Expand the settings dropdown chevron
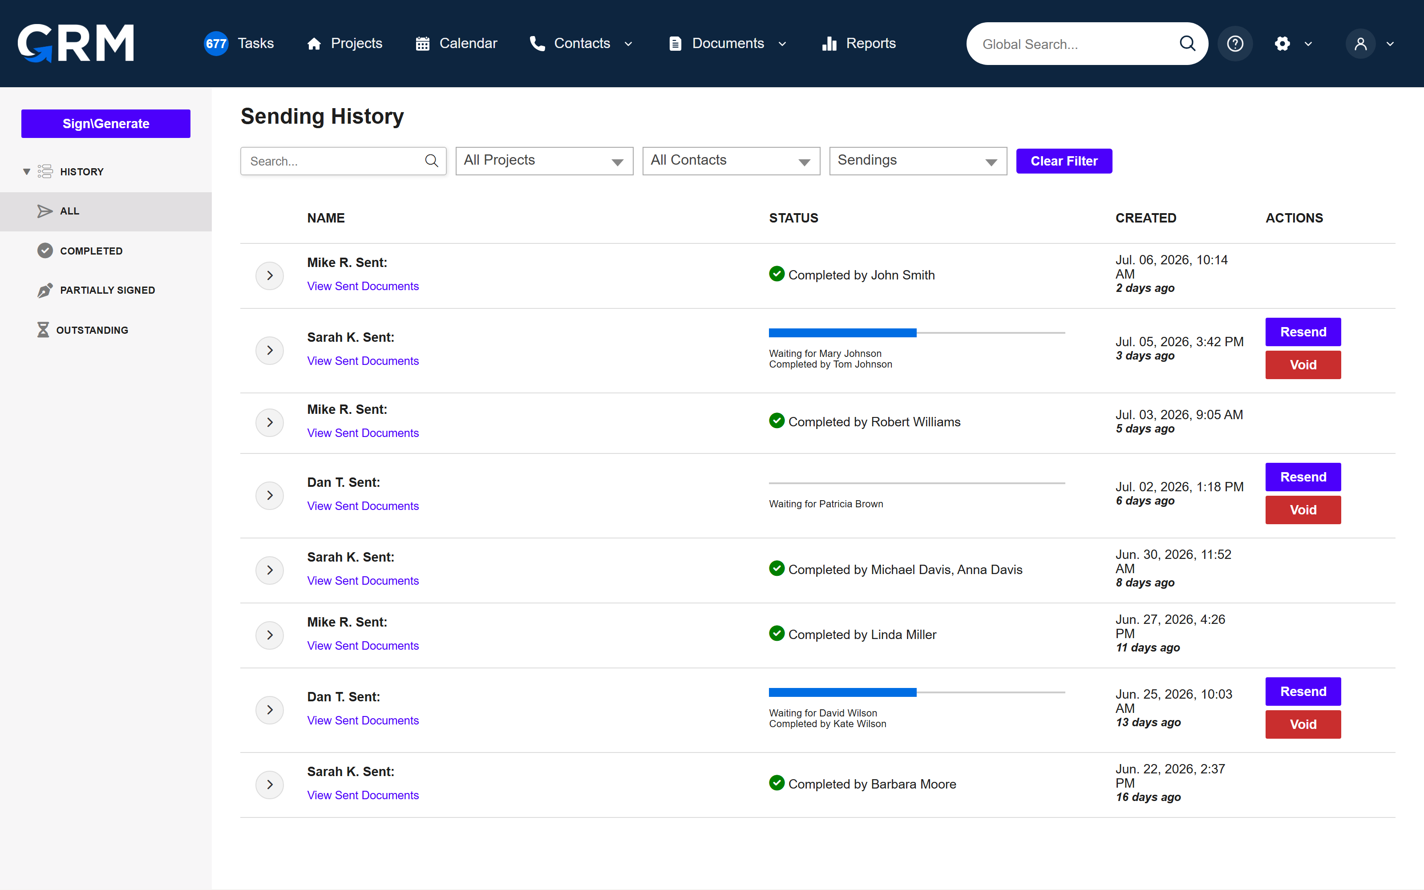1424x890 pixels. click(x=1308, y=44)
